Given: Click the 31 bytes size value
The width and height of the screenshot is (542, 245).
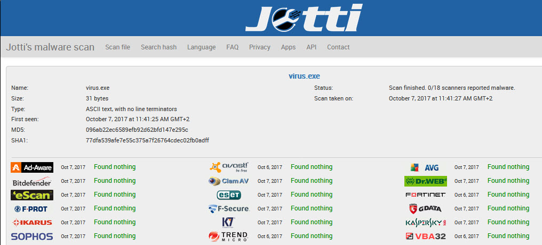Looking at the screenshot, I should tap(97, 98).
